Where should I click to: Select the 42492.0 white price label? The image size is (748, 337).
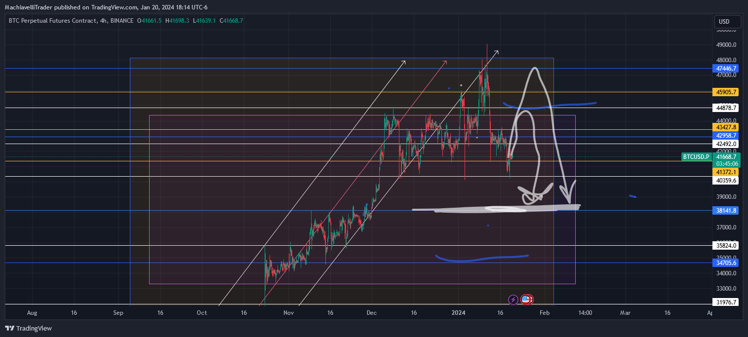pyautogui.click(x=726, y=144)
